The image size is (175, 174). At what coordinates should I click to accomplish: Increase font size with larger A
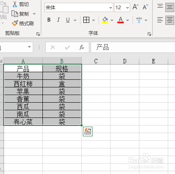[135, 7]
